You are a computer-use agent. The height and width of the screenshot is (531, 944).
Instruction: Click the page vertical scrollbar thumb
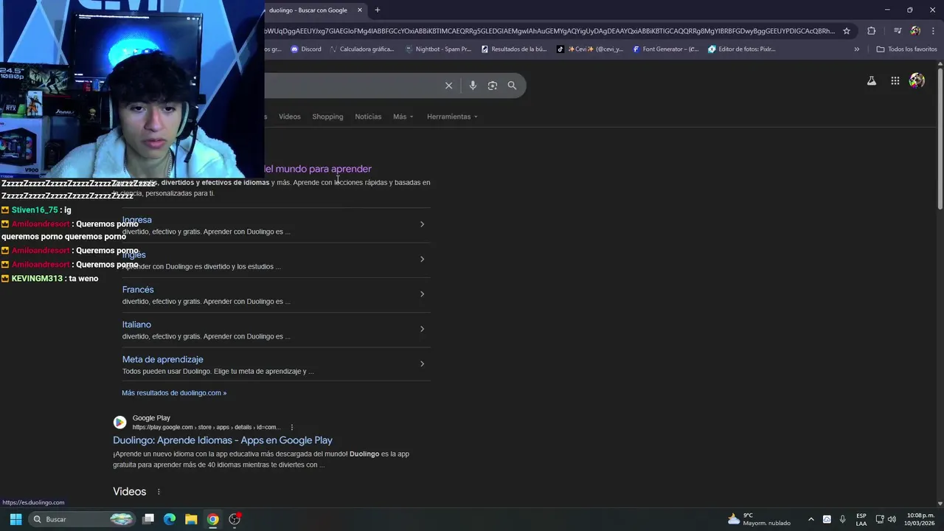[940, 139]
